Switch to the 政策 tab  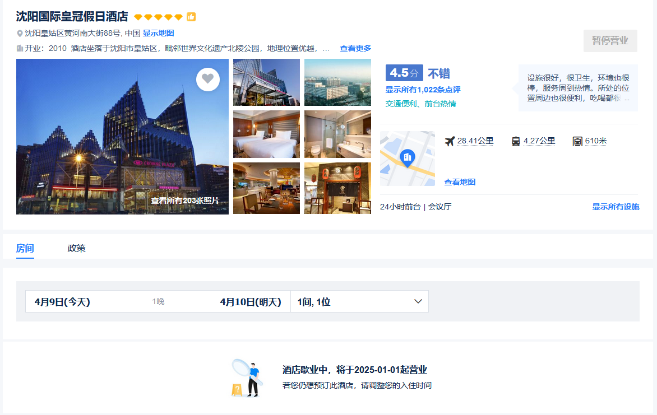pos(76,248)
